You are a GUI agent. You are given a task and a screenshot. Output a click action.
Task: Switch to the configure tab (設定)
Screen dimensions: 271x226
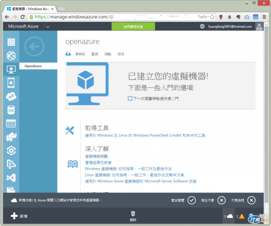[121, 54]
